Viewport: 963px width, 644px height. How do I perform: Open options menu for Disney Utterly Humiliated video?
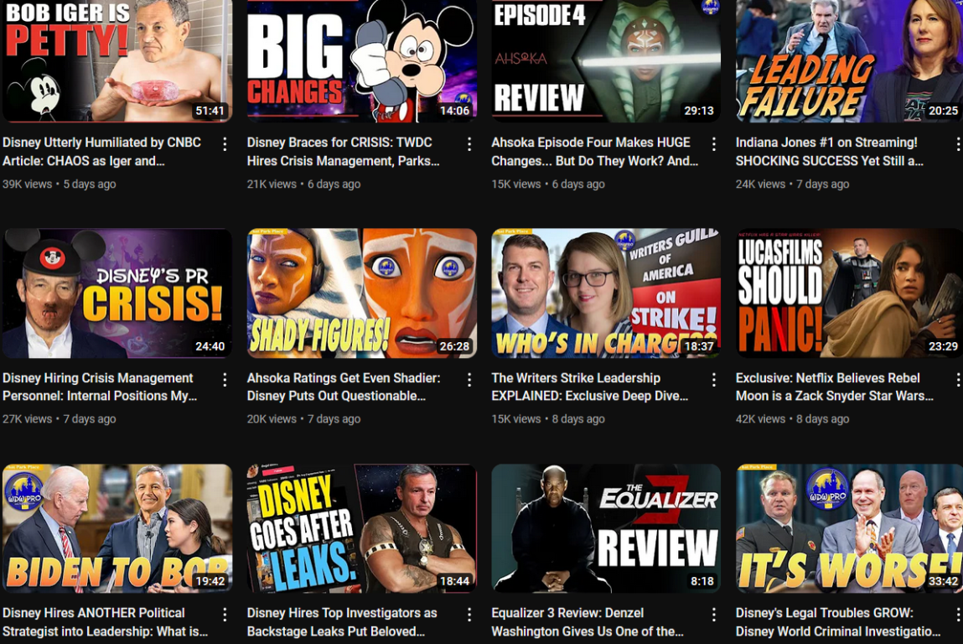(225, 144)
